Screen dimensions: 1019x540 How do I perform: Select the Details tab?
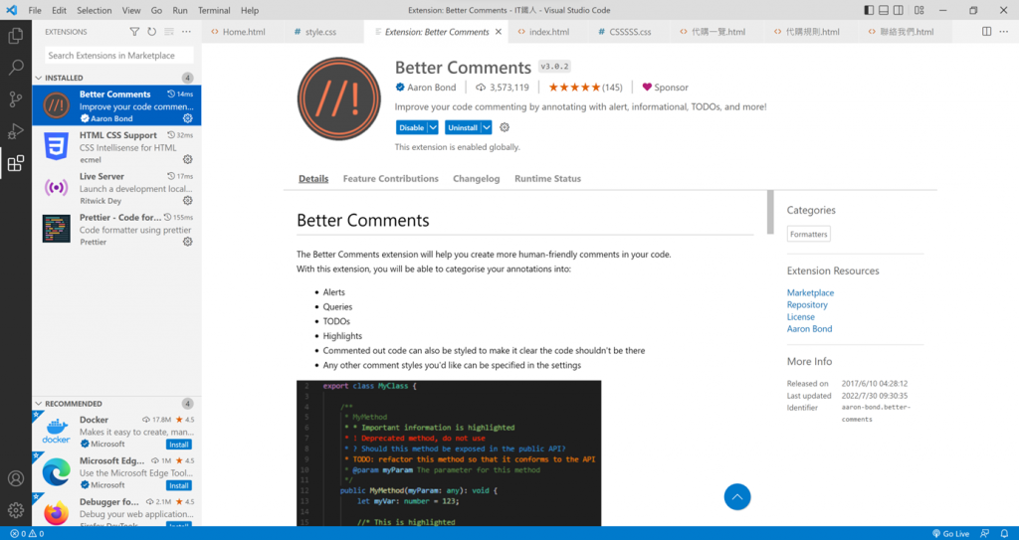tap(313, 179)
